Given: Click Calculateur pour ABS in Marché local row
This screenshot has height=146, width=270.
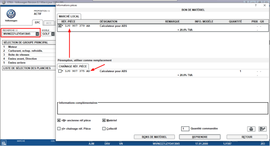Looking at the screenshot, I should [x=113, y=26].
